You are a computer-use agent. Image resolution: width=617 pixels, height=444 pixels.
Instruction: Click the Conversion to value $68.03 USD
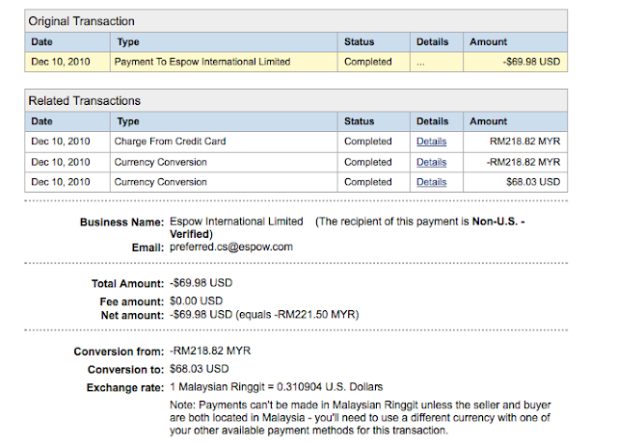[x=200, y=369]
